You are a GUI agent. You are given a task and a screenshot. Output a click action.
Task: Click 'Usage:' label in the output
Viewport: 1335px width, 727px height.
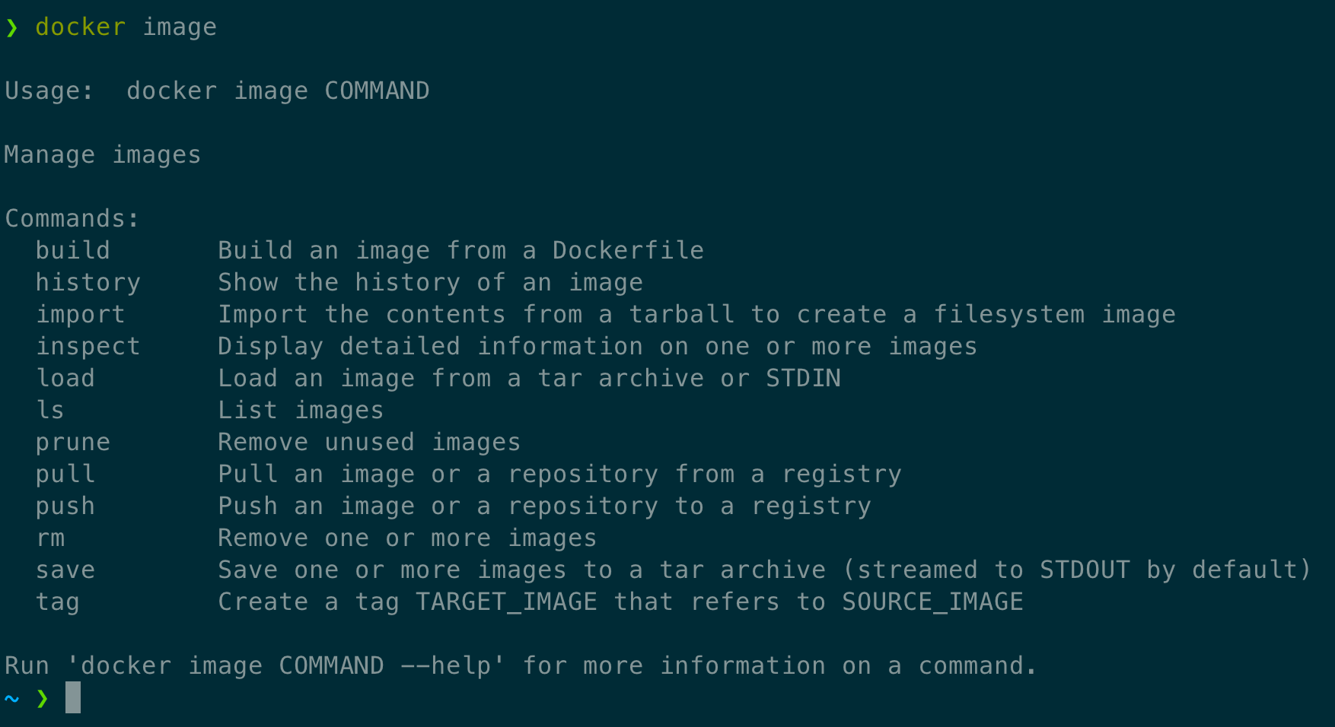(49, 90)
